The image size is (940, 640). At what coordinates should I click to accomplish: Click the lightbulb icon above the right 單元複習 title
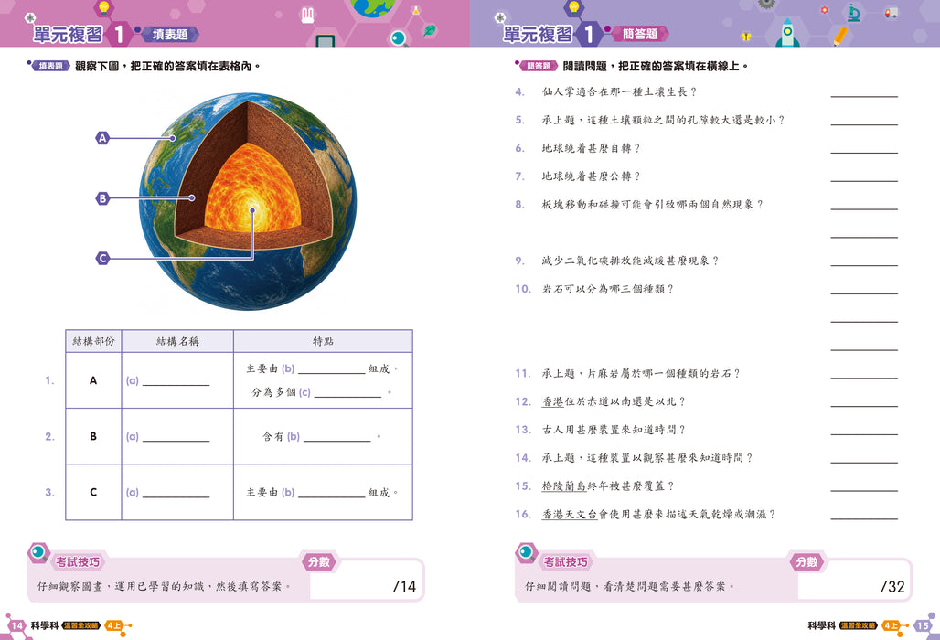click(x=573, y=8)
